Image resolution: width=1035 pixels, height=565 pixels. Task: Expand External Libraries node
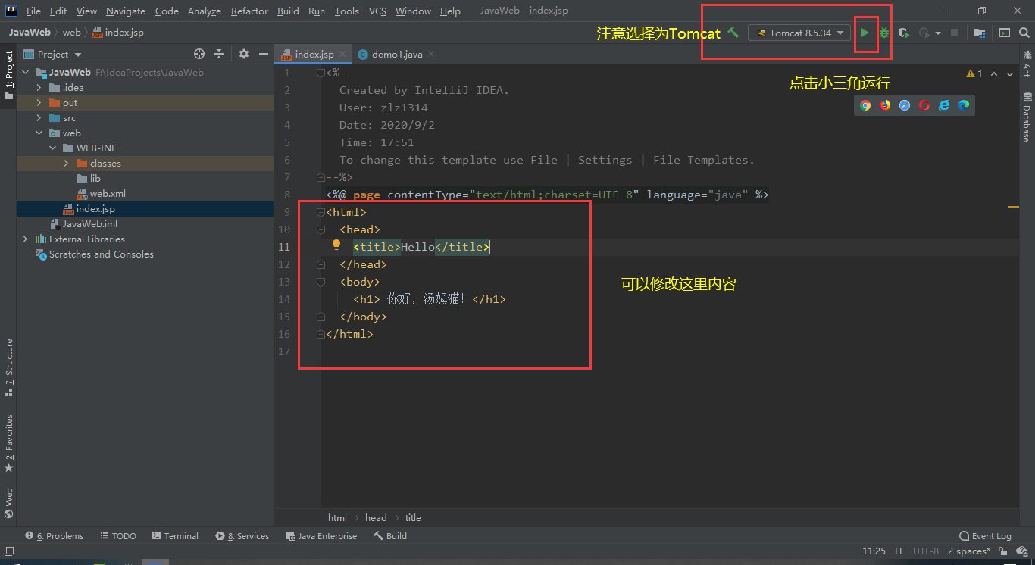pos(25,239)
